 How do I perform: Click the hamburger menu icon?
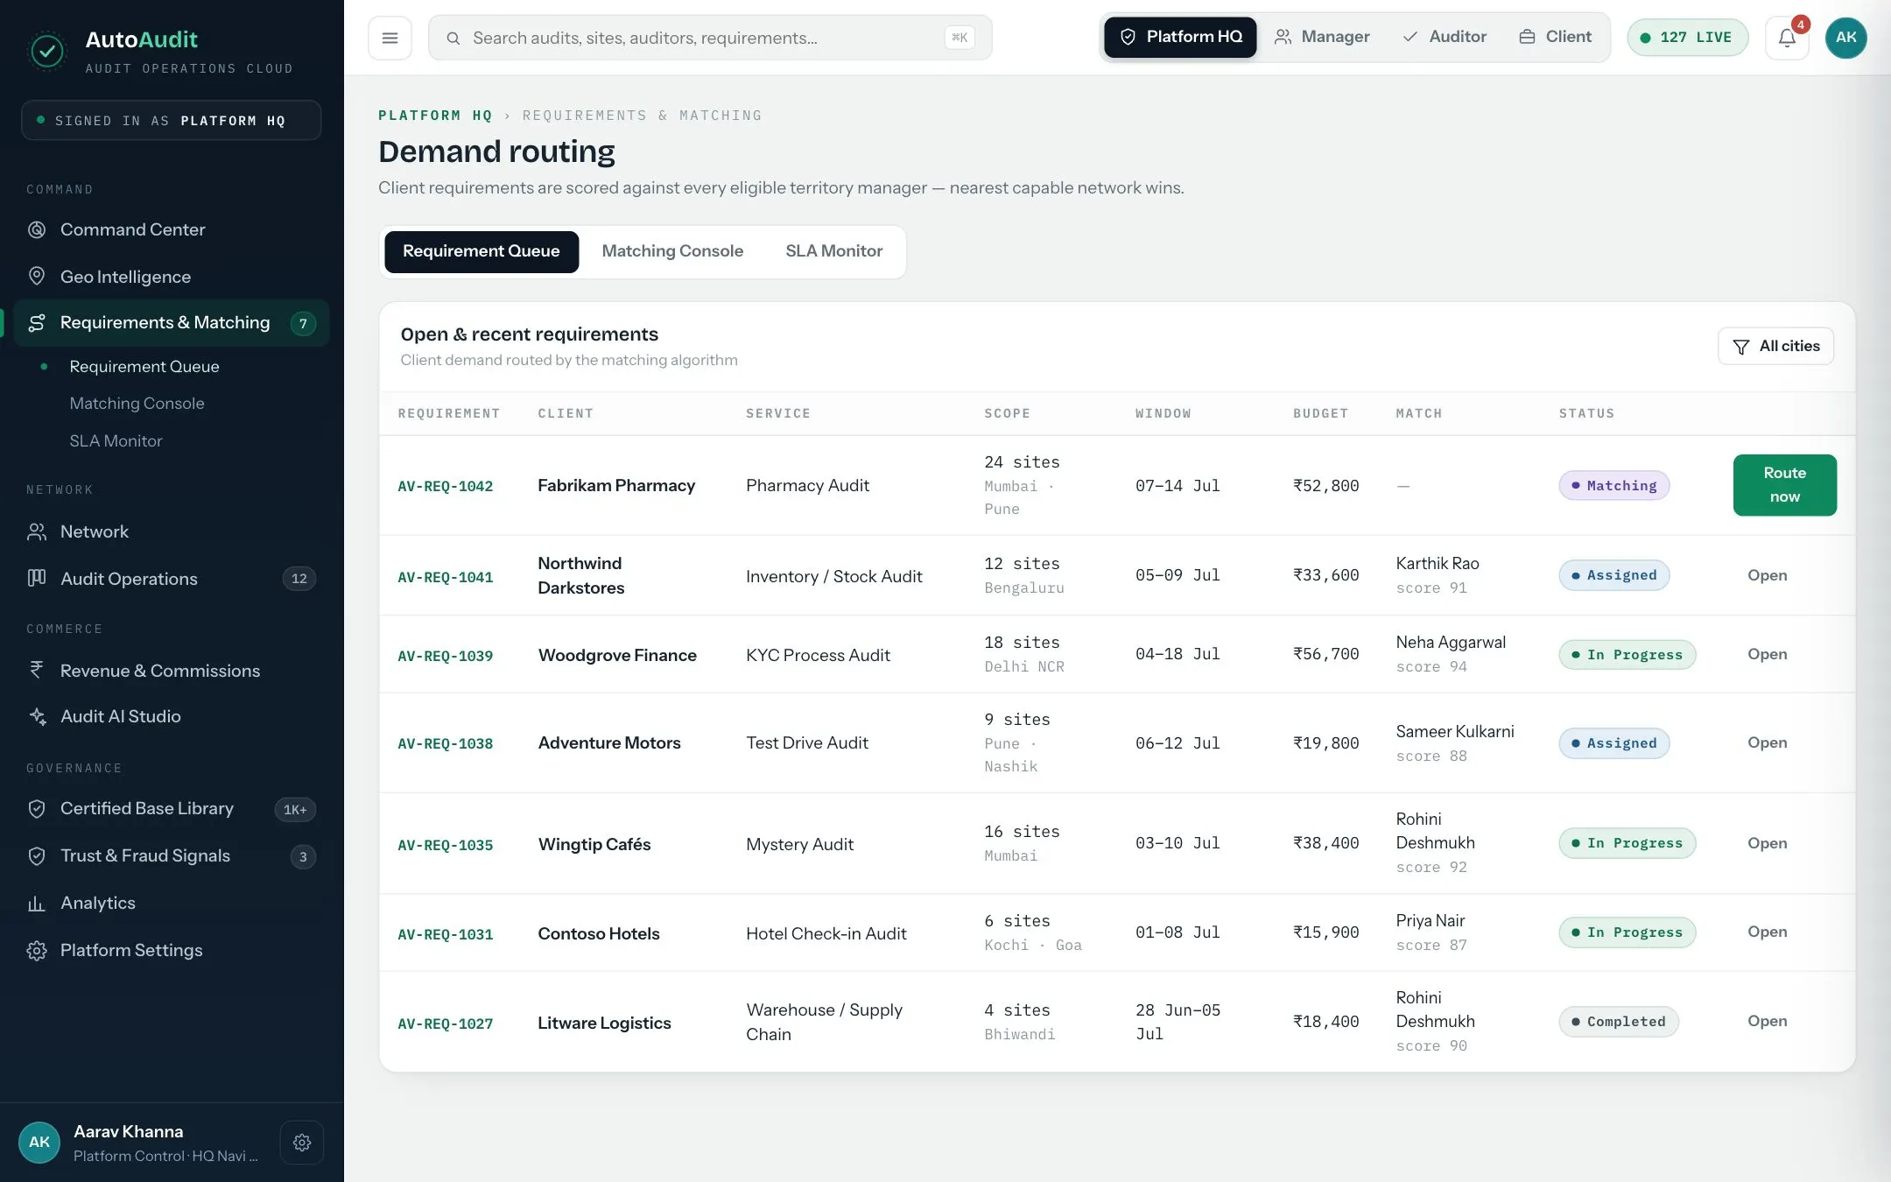click(x=390, y=38)
